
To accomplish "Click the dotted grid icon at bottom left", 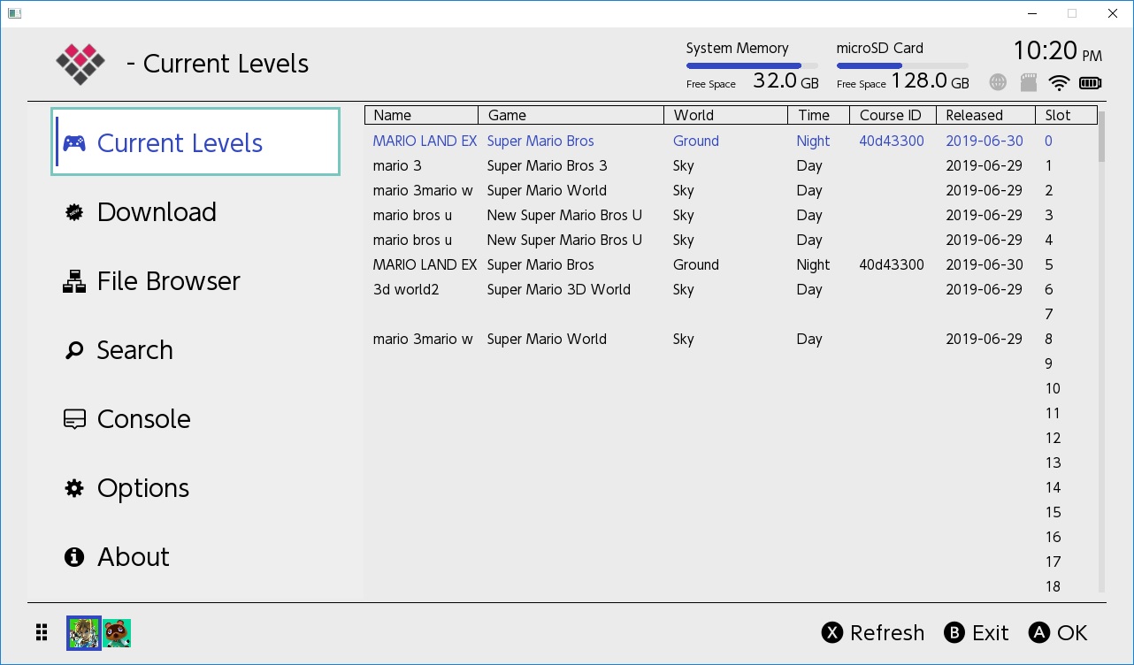I will [42, 632].
